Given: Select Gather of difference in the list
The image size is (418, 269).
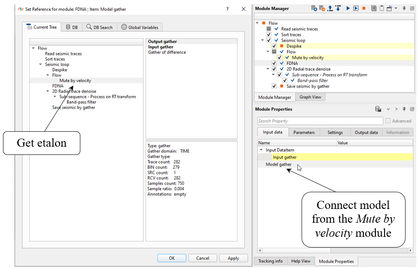Looking at the screenshot, I should pyautogui.click(x=167, y=52).
